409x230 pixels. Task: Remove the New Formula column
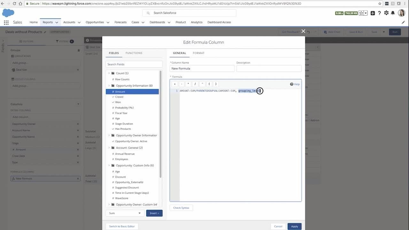(x=78, y=179)
